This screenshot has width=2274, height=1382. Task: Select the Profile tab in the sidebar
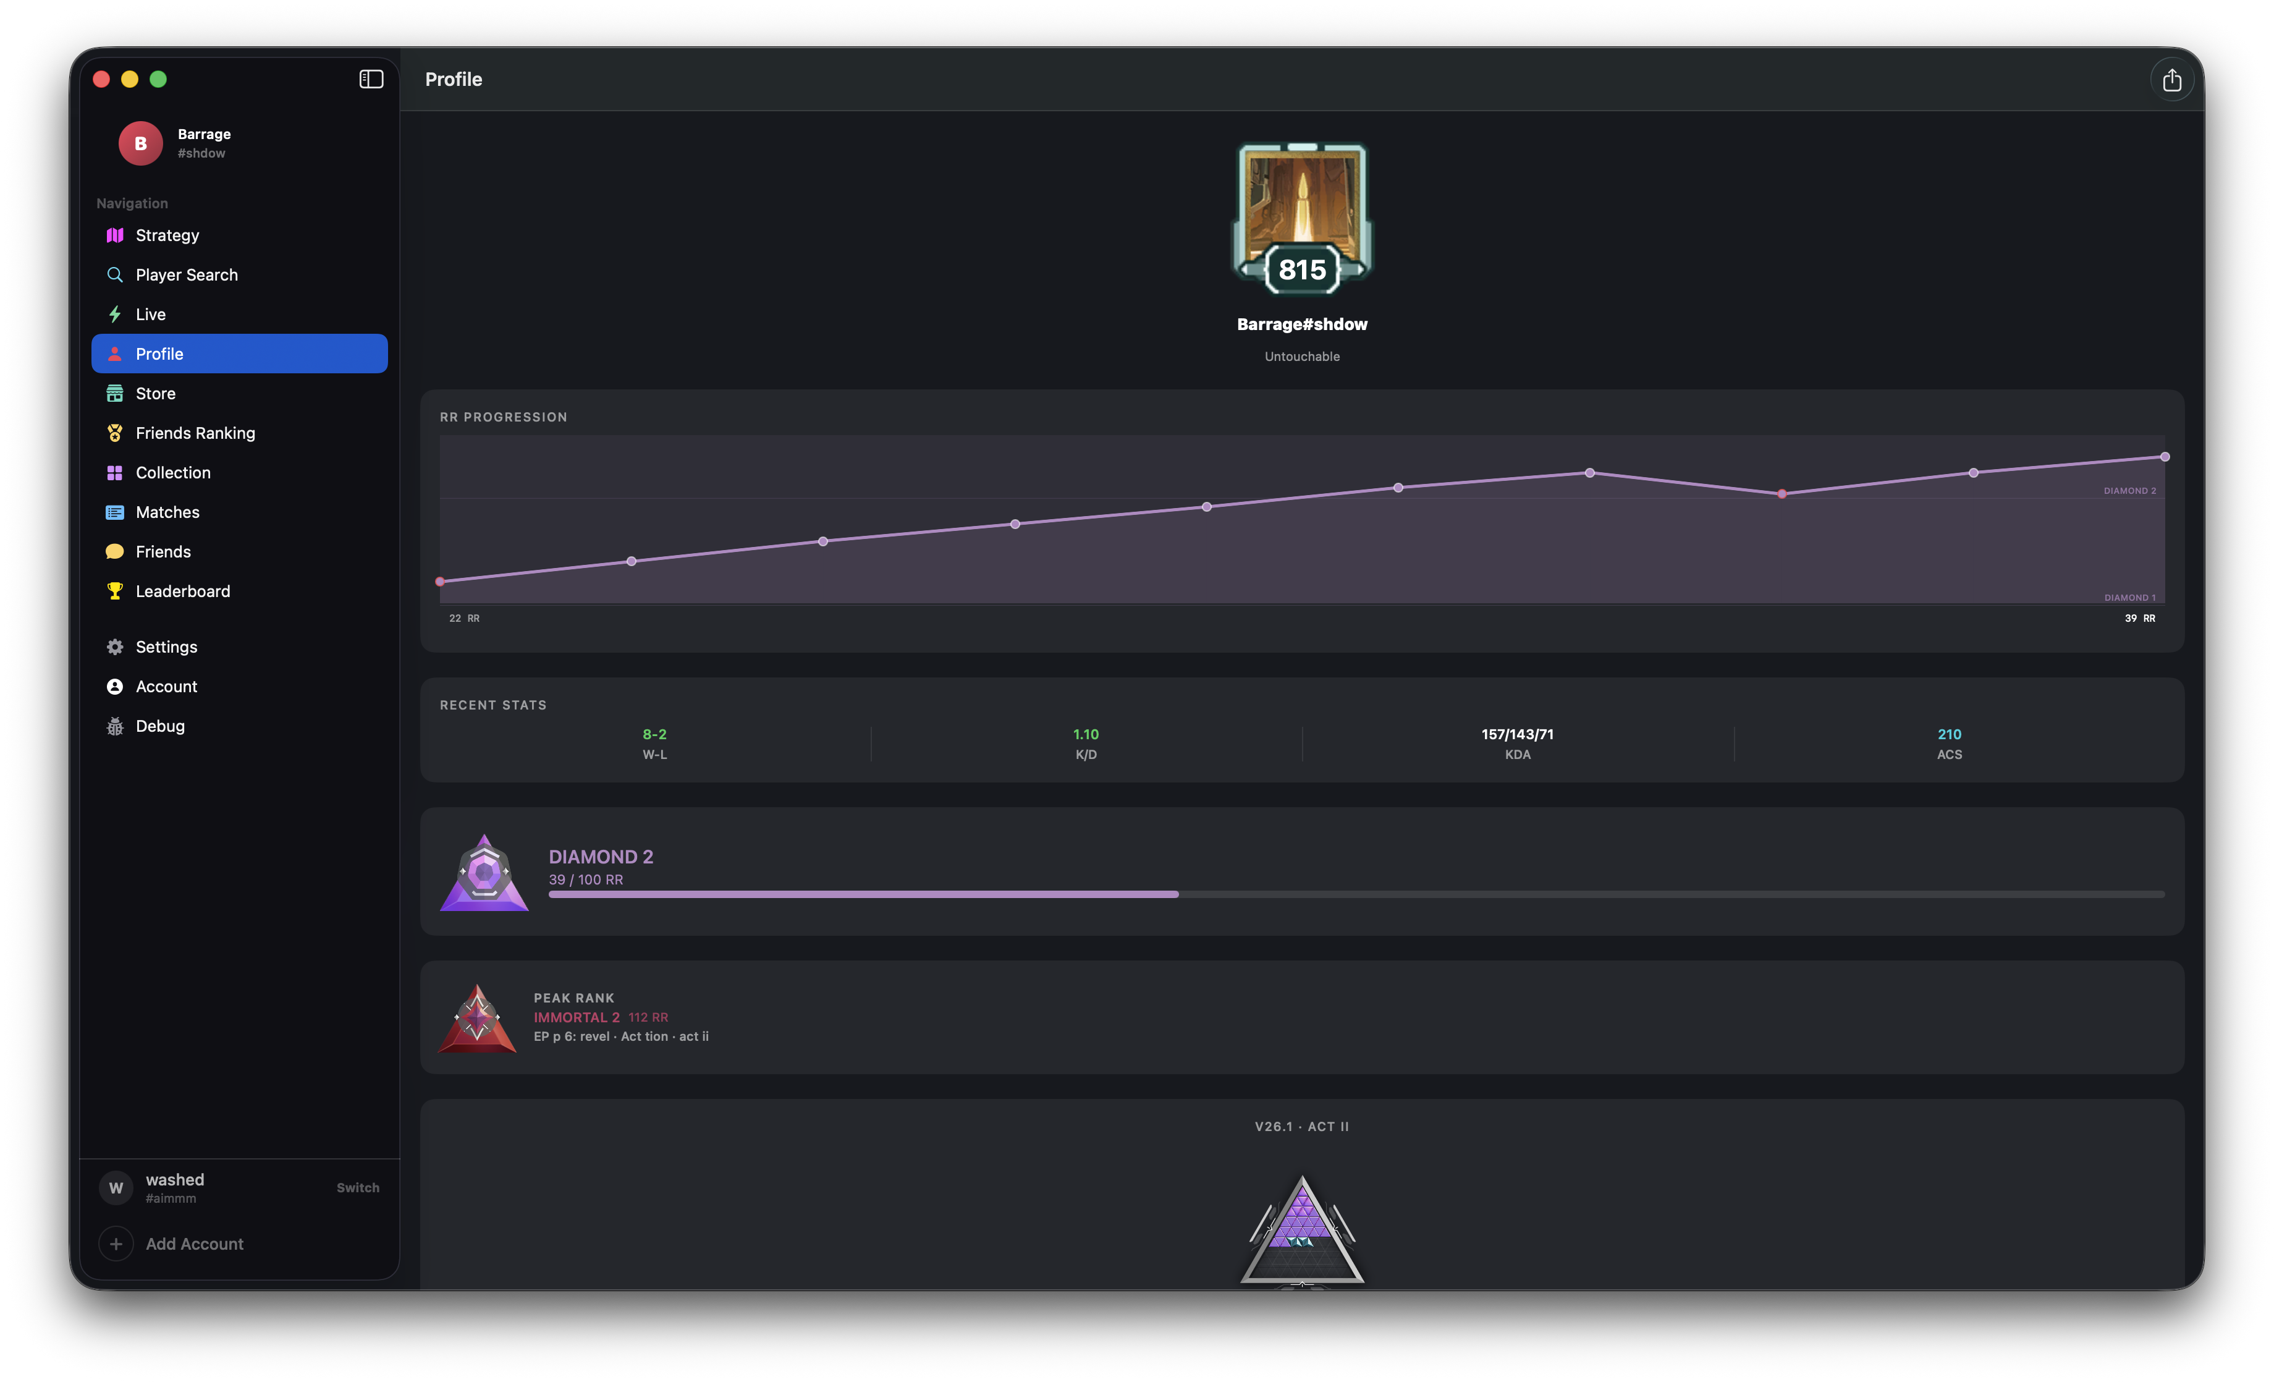point(159,354)
